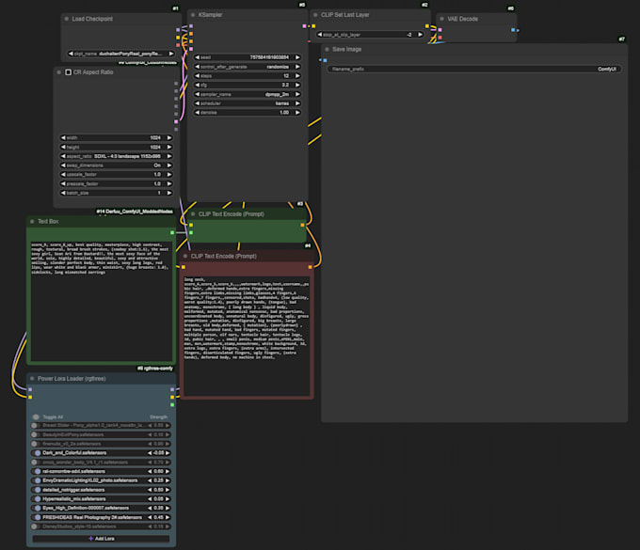Increase the steps value arrow in KSampler
640x550 pixels.
click(298, 76)
